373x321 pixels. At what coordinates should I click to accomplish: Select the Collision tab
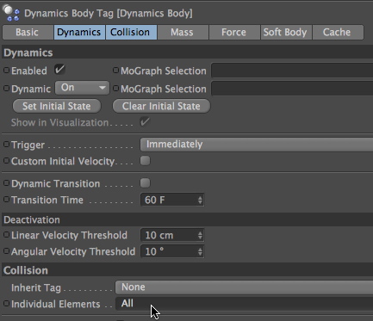[x=131, y=32]
